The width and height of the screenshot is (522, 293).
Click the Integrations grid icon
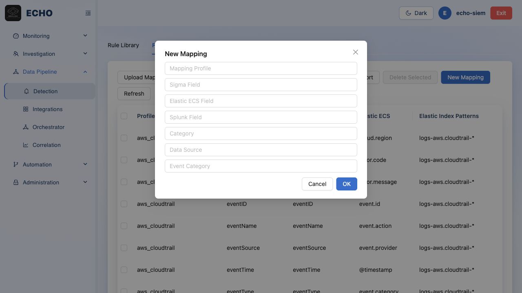[26, 109]
